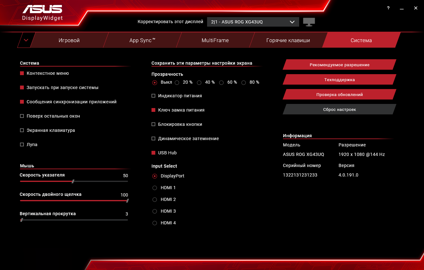Toggle Сообщения синхронизации приложений checkbox
This screenshot has height=270, width=424.
22,102
